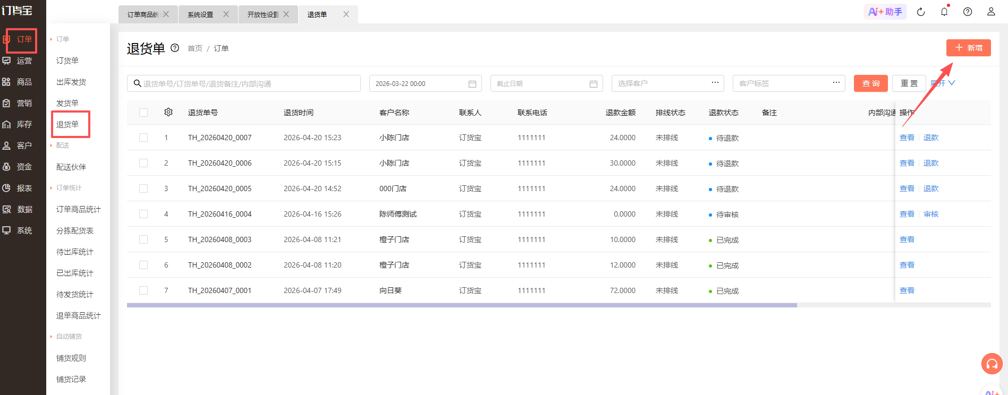The height and width of the screenshot is (395, 1008).
Task: Expand more filters with 展开
Action: coord(943,83)
